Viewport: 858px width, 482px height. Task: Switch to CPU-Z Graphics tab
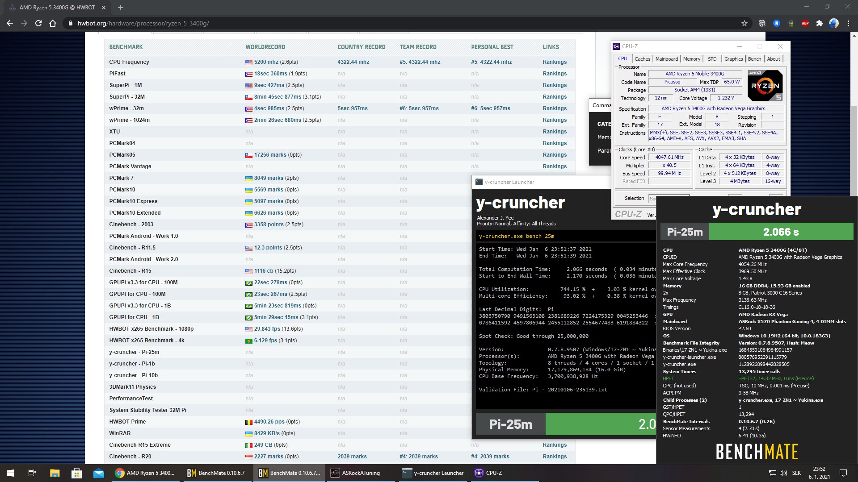click(x=733, y=59)
